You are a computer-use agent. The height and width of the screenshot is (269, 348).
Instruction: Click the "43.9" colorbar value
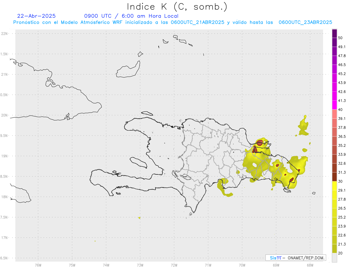(342, 83)
